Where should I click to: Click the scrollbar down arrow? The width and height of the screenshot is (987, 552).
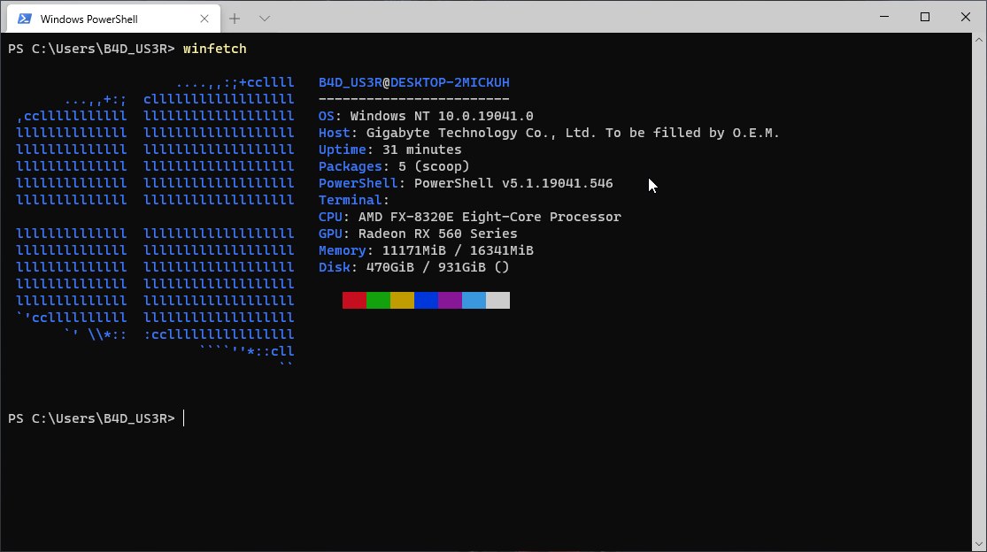tap(979, 544)
